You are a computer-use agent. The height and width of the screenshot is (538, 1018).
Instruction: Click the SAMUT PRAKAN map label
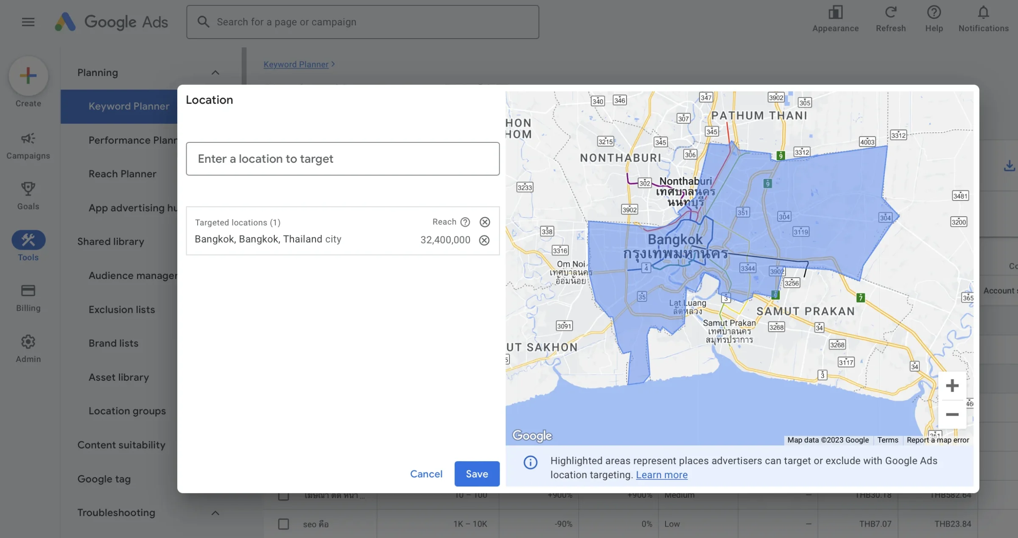tap(805, 312)
